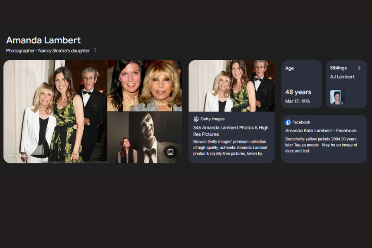The width and height of the screenshot is (372, 248).
Task: Expand the Siblings card chevron
Action: tap(359, 68)
